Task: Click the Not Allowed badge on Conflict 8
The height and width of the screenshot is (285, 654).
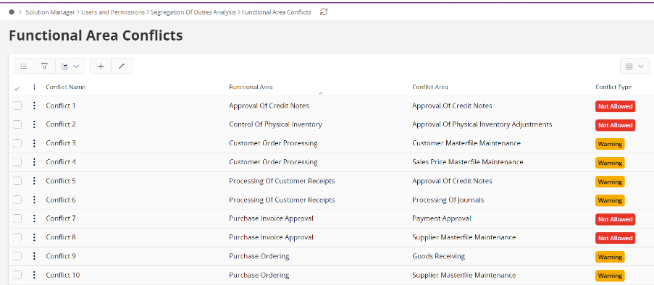Action: [x=615, y=238]
